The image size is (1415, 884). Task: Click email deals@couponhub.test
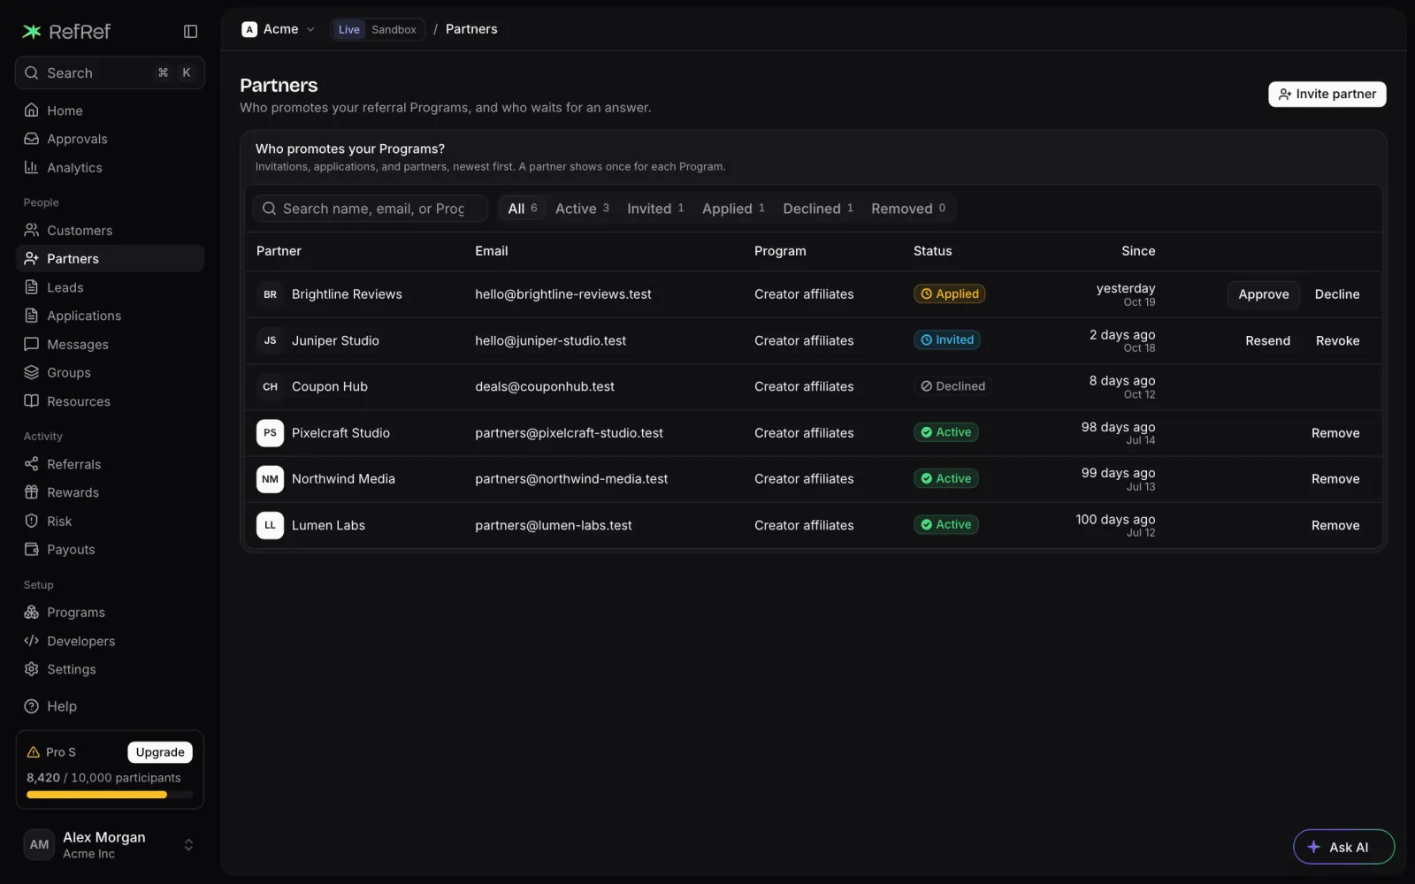coord(545,387)
